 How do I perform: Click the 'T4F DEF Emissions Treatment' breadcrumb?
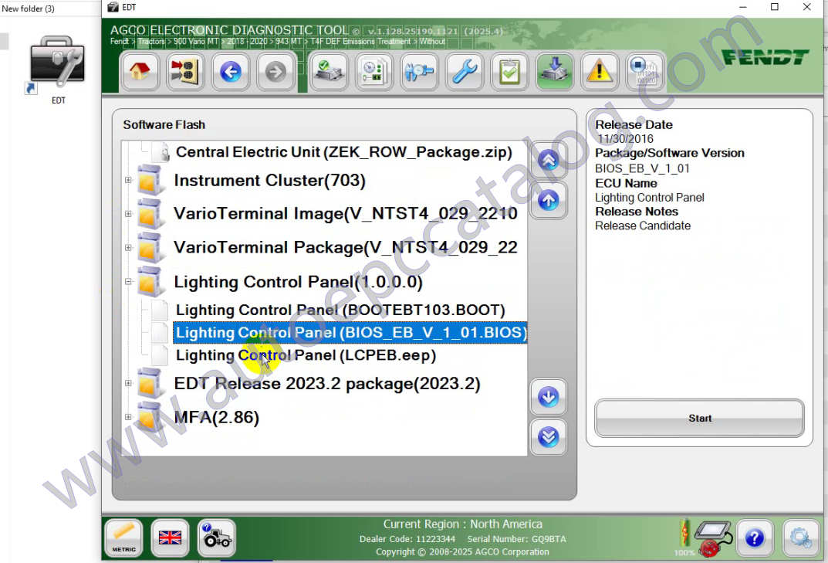coord(360,41)
